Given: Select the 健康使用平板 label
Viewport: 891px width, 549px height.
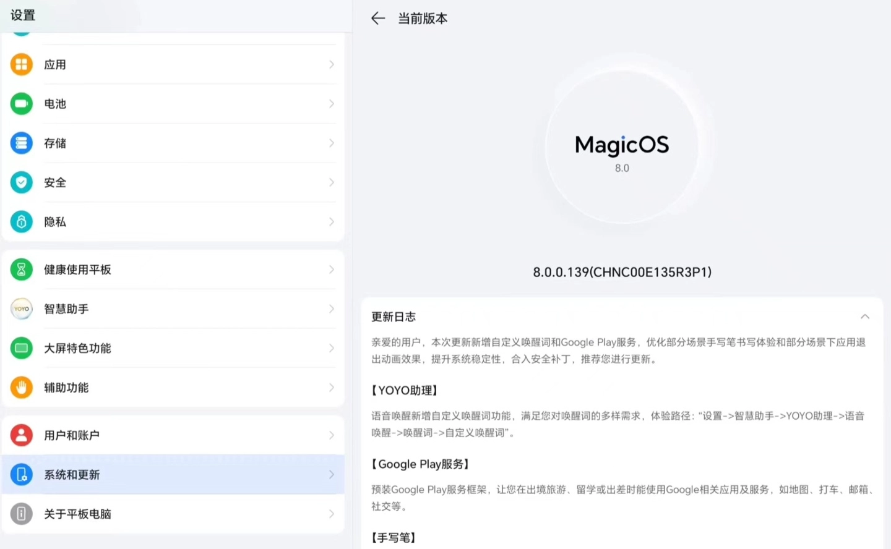Looking at the screenshot, I should tap(77, 270).
